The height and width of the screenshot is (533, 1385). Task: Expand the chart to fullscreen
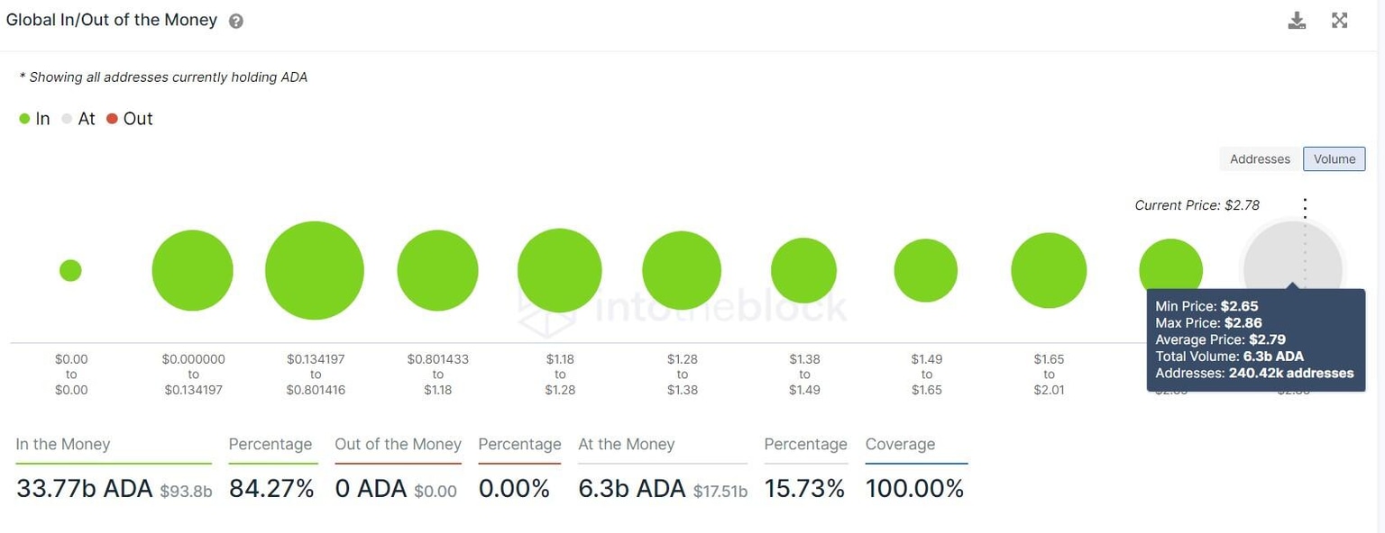1340,19
